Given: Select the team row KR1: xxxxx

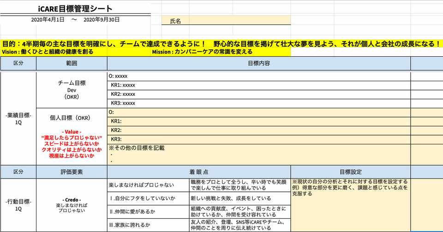Looking at the screenshot, I should click(x=259, y=85).
